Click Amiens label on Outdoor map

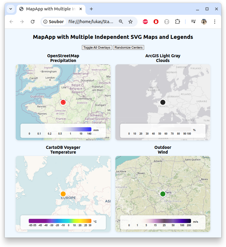click(158, 161)
